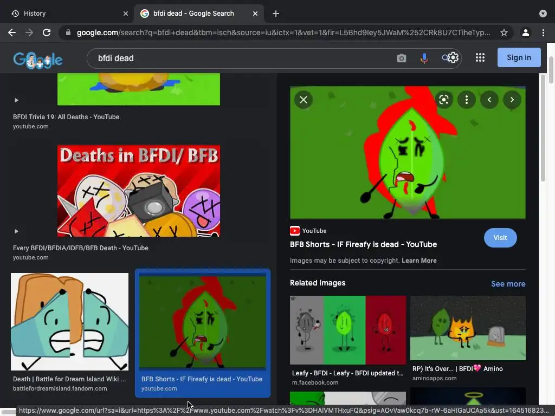Open the Google apps grid
555x416 pixels.
point(480,57)
